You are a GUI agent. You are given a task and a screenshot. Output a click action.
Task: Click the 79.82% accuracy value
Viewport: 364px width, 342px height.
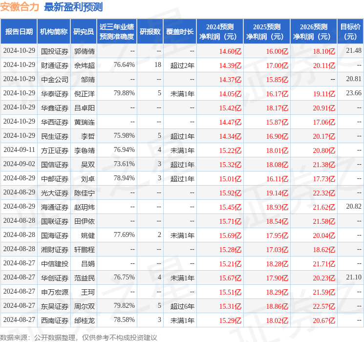(124, 305)
